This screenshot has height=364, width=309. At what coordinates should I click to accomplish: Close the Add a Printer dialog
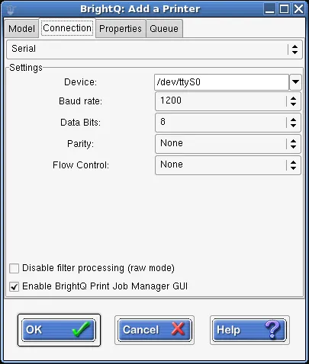coord(298,9)
